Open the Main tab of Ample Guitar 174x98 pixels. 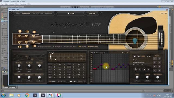[x=18, y=13]
